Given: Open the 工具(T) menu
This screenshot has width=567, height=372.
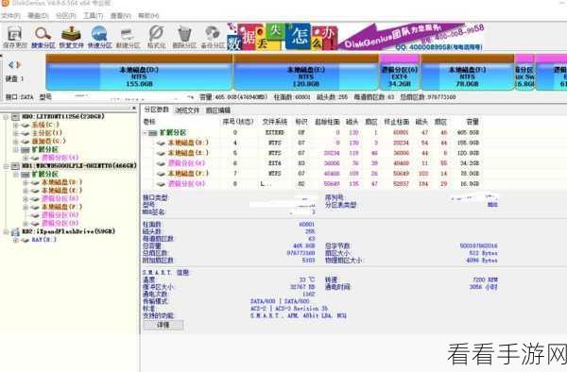Looking at the screenshot, I should 94,15.
